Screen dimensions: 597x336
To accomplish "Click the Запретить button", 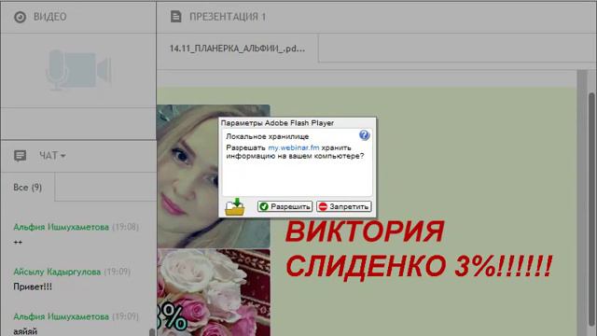I will 344,206.
